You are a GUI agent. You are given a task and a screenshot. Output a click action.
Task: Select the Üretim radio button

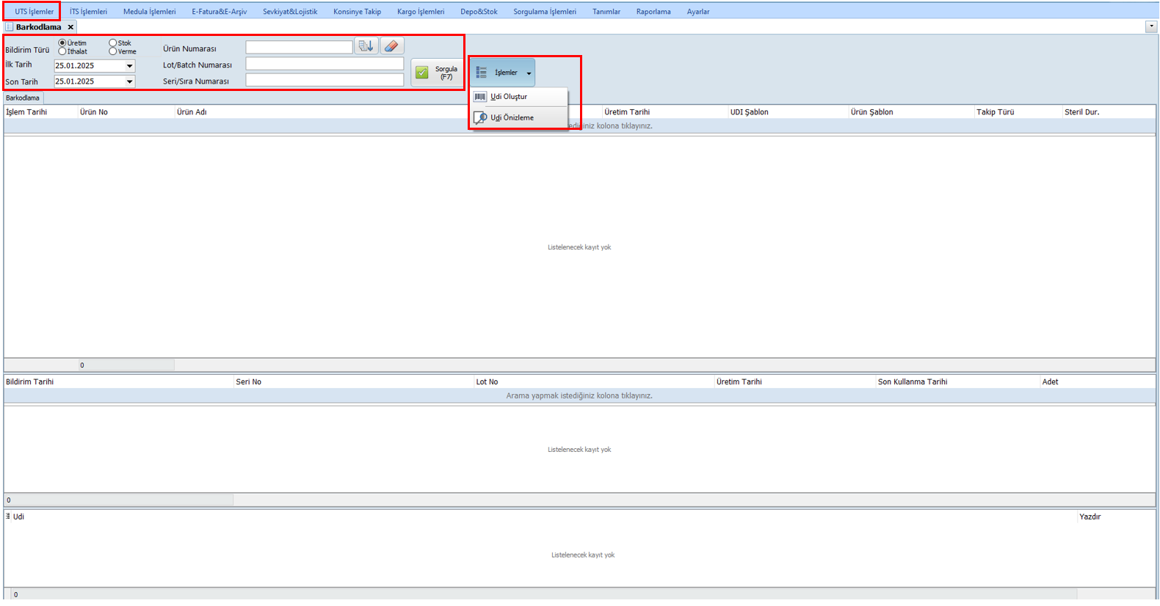[x=62, y=43]
